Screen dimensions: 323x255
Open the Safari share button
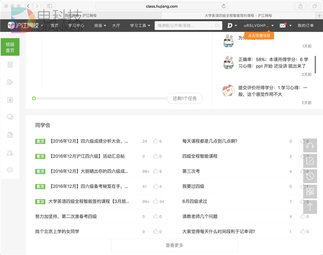click(x=300, y=6)
